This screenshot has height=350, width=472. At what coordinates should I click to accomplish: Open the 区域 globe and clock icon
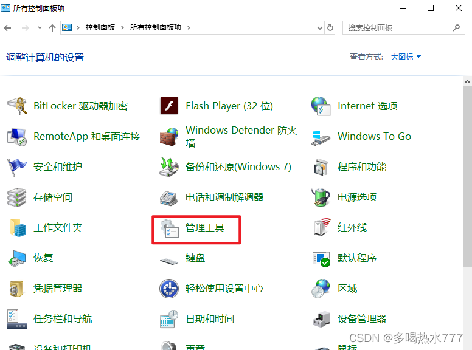coord(321,289)
